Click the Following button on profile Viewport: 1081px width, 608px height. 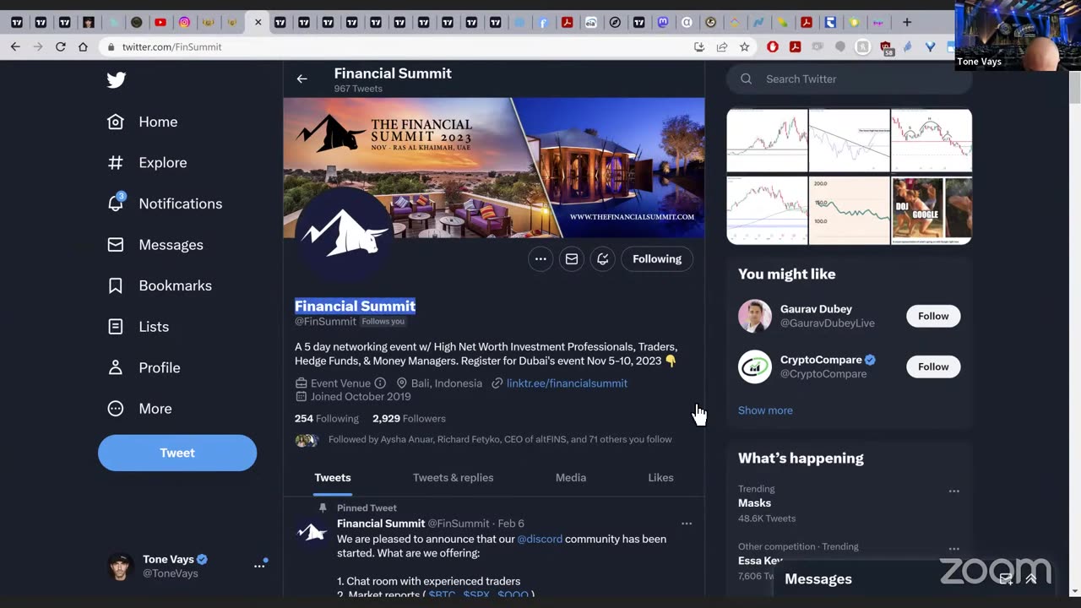[657, 259]
